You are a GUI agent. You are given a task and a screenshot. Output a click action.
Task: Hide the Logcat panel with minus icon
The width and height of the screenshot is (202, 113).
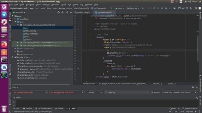(197, 87)
